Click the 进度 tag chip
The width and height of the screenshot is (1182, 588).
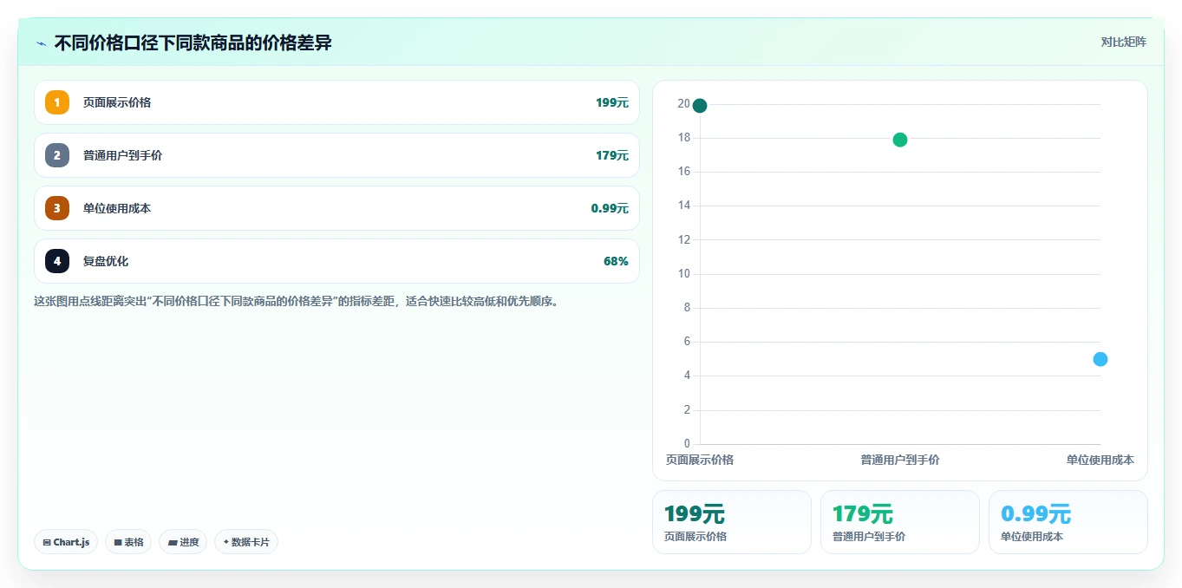(x=183, y=542)
